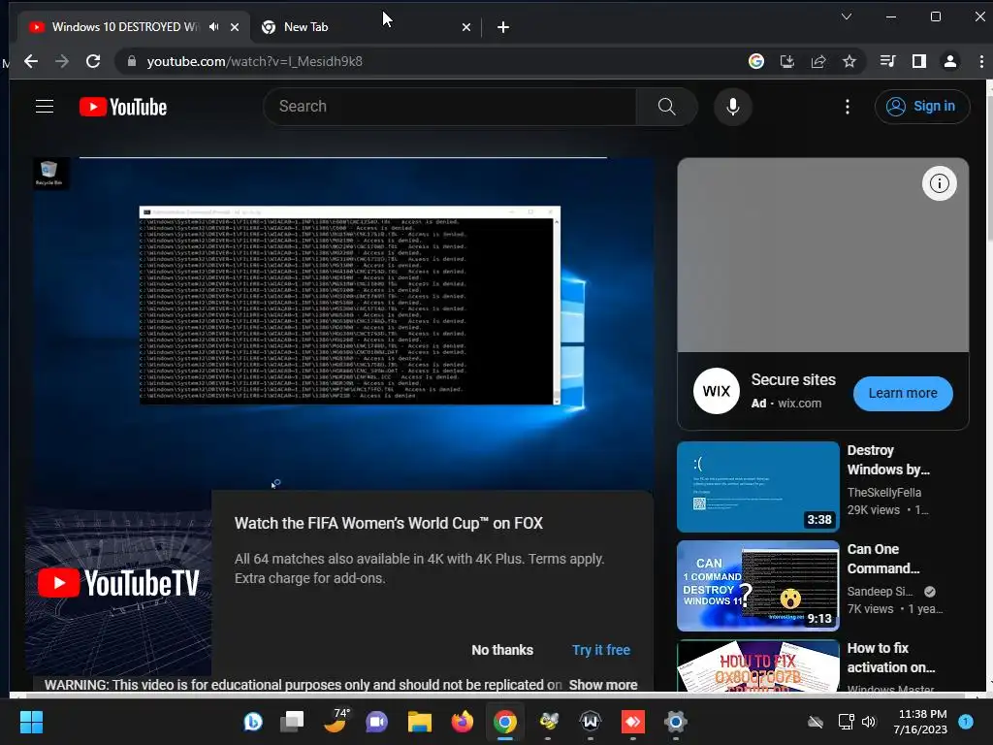Viewport: 993px width, 745px height.
Task: Reload the current page
Action: [93, 61]
